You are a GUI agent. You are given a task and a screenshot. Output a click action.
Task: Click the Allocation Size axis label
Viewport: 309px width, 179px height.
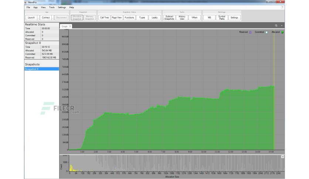(172, 177)
